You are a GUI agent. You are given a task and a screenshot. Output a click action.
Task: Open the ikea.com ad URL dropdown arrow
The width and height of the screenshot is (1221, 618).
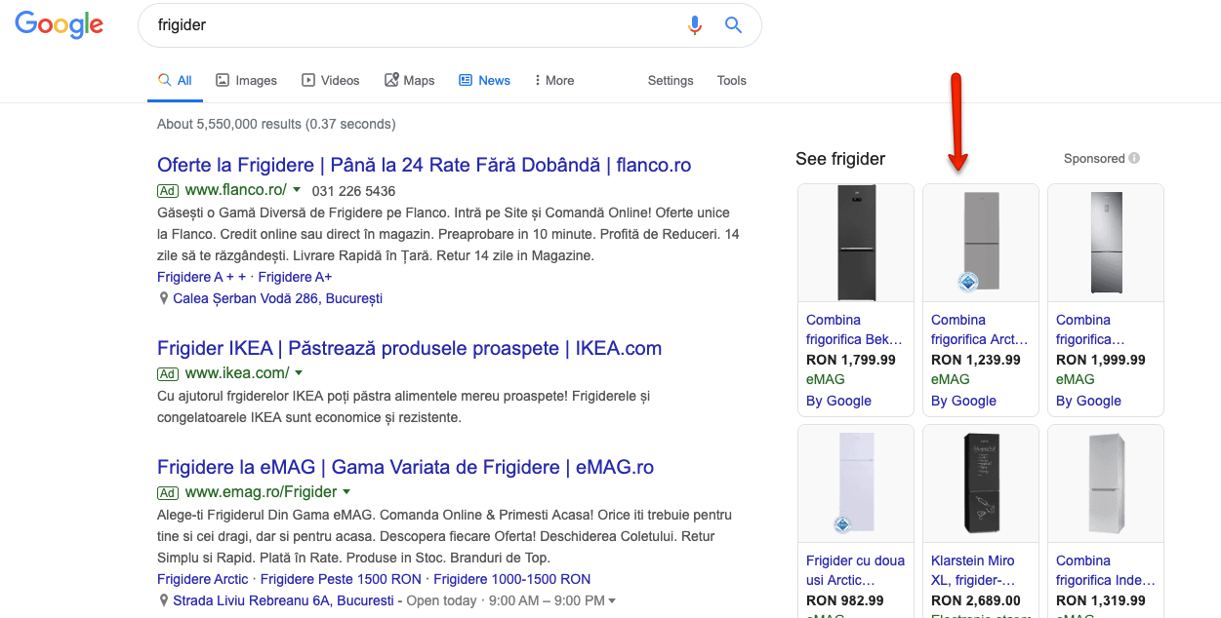(299, 373)
